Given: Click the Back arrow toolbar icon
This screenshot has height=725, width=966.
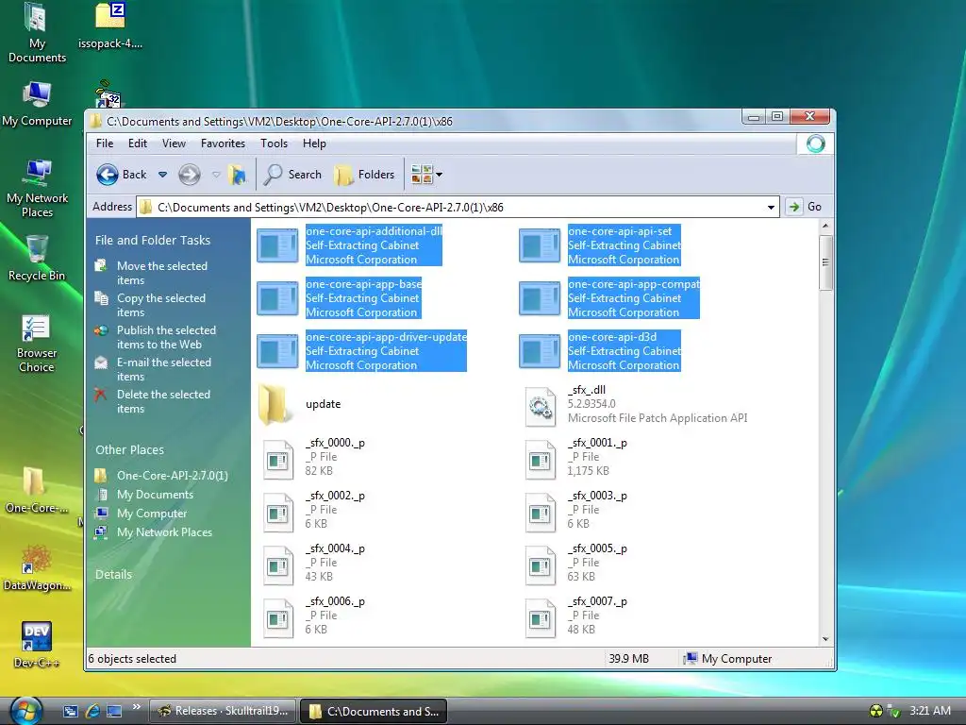Looking at the screenshot, I should point(108,175).
